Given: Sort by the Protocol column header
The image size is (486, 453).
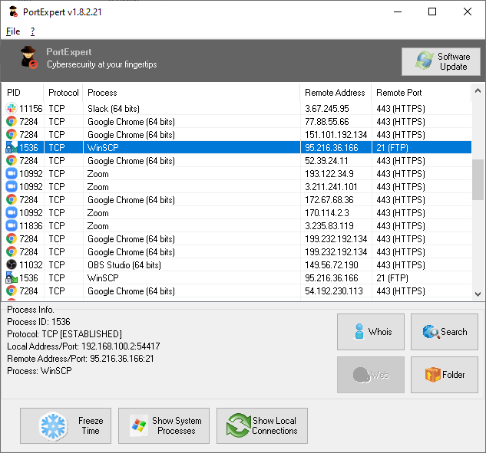Looking at the screenshot, I should click(x=63, y=93).
